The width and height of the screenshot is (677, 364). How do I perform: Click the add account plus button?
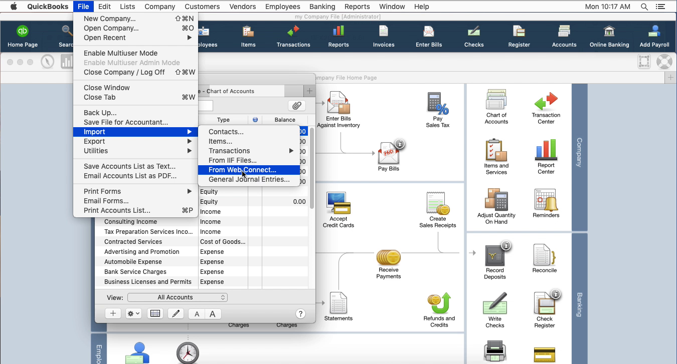(x=113, y=313)
